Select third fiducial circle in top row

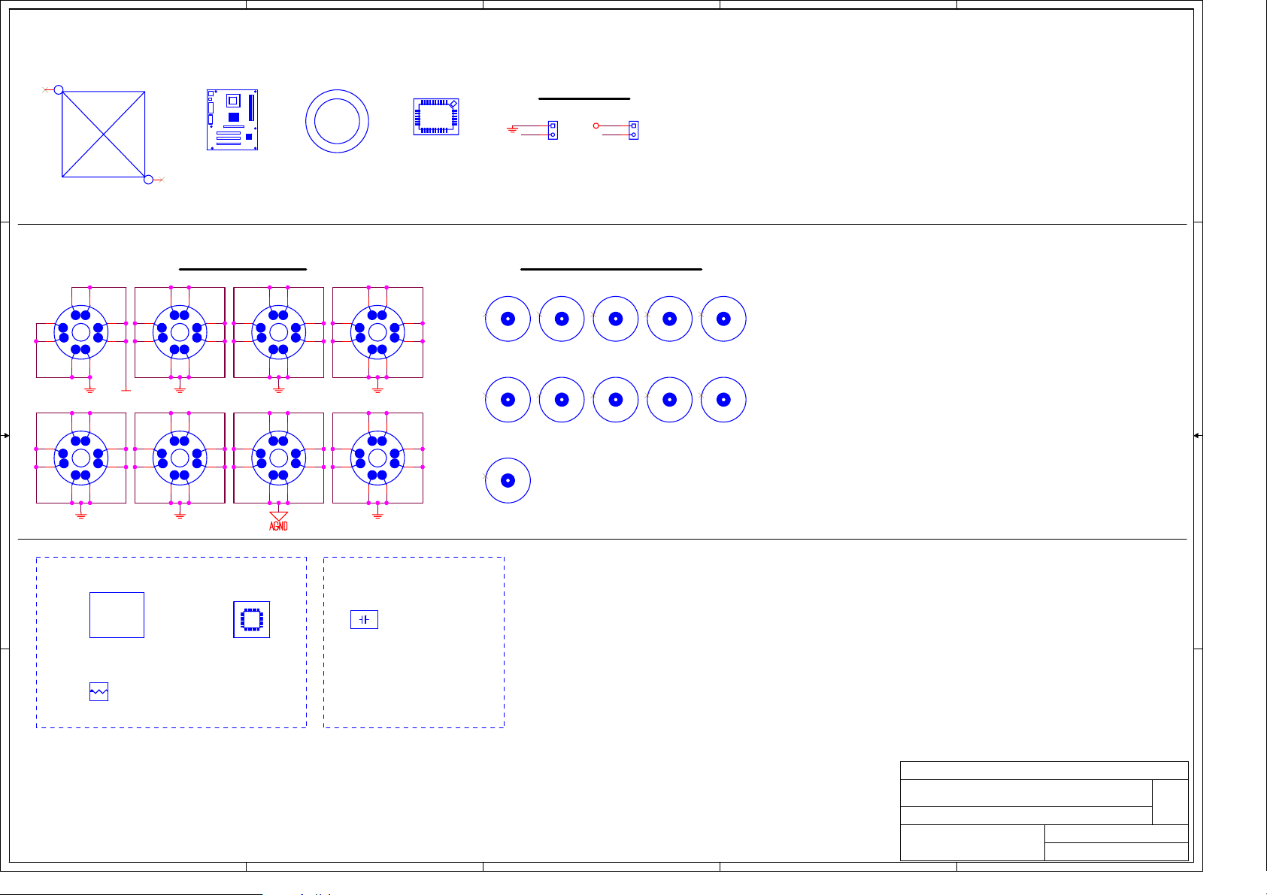616,319
